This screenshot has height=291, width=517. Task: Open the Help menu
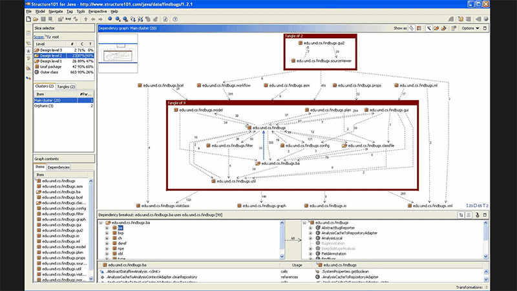[x=114, y=12]
